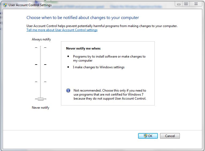Click the 'Not recommended' warning text
The image size is (205, 151).
110,95
